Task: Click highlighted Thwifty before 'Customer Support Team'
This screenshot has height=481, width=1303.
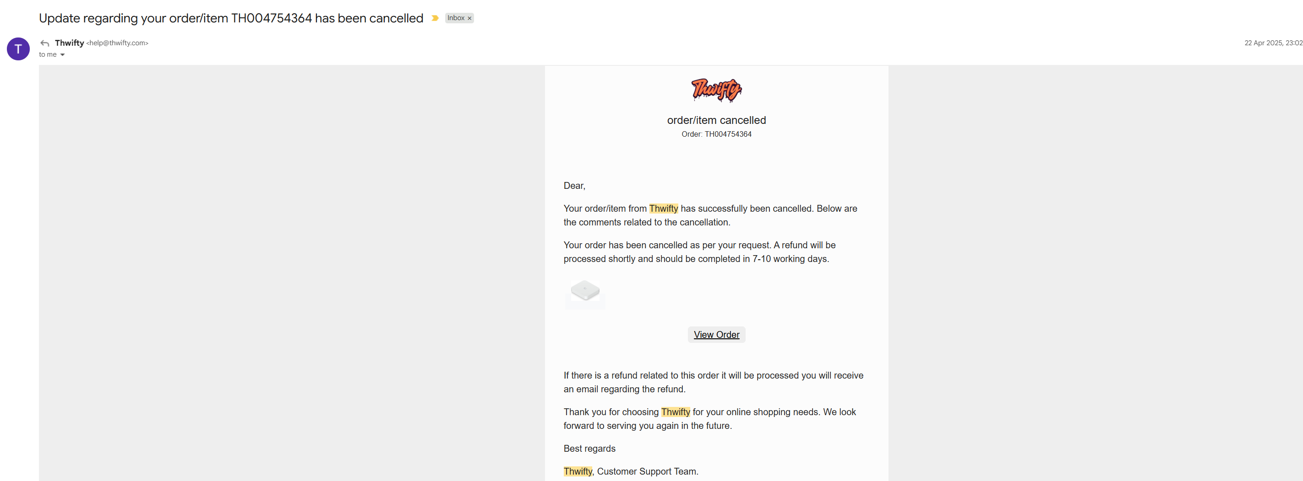Action: [x=577, y=471]
